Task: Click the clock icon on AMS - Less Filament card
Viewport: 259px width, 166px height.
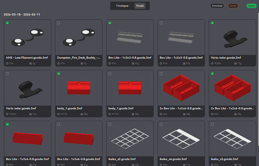Action: [7, 64]
